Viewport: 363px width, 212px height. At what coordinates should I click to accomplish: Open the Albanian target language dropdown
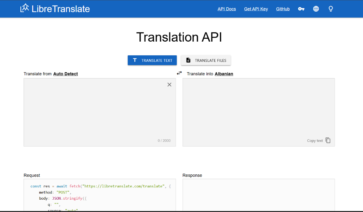(x=224, y=74)
